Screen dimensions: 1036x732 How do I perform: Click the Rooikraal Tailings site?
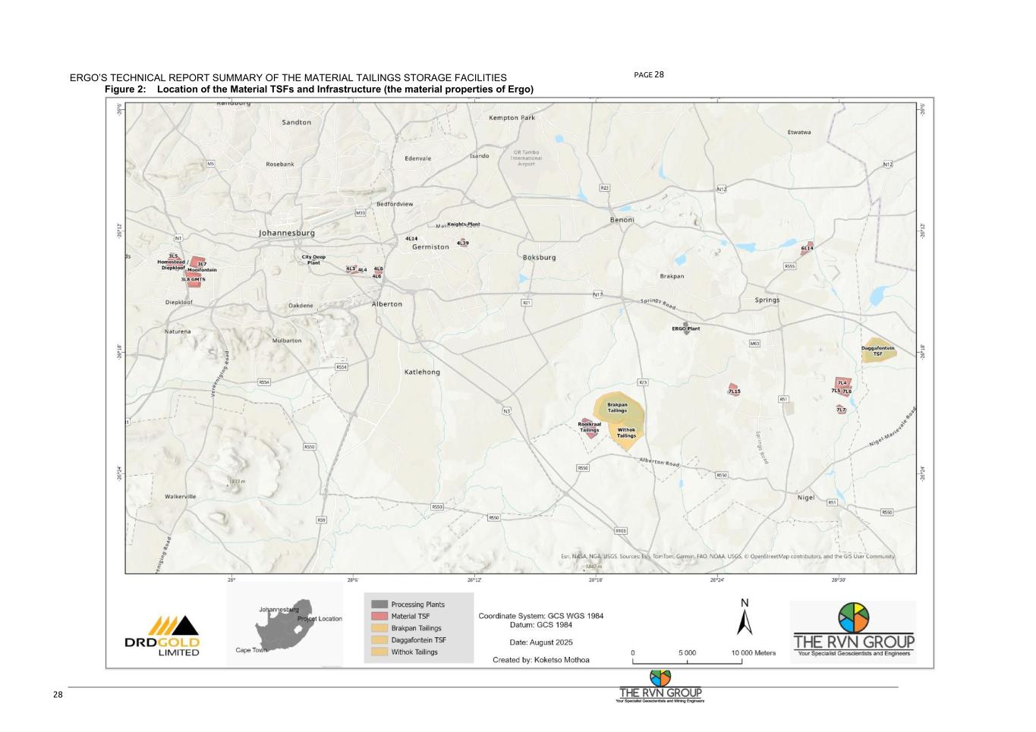(x=588, y=428)
